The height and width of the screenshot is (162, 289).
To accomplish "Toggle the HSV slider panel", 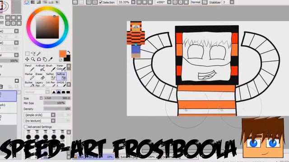I will click(39, 2).
